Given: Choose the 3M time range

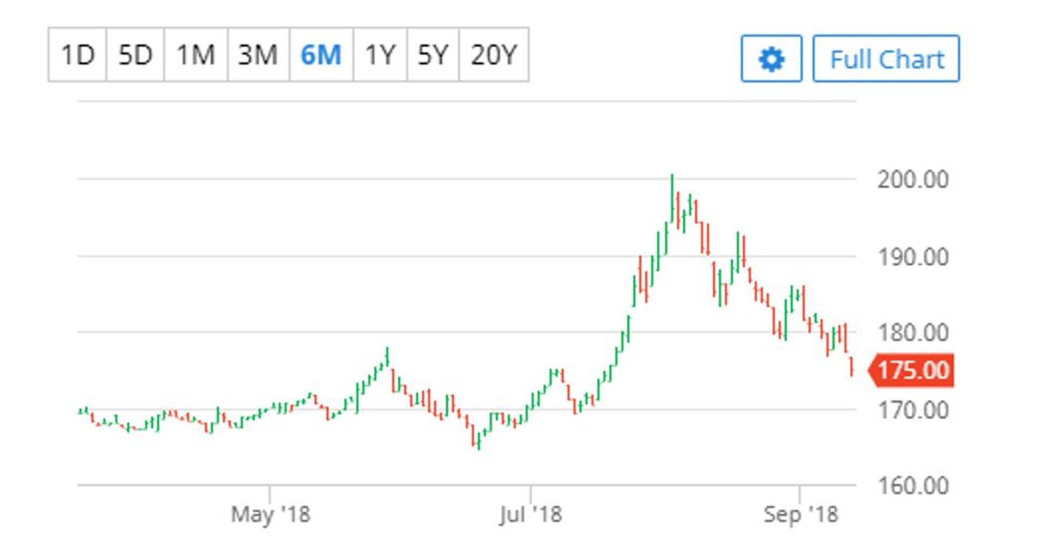Looking at the screenshot, I should pos(258,55).
